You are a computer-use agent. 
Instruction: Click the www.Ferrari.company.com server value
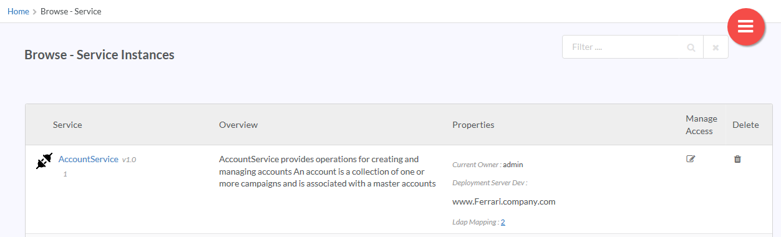(503, 201)
